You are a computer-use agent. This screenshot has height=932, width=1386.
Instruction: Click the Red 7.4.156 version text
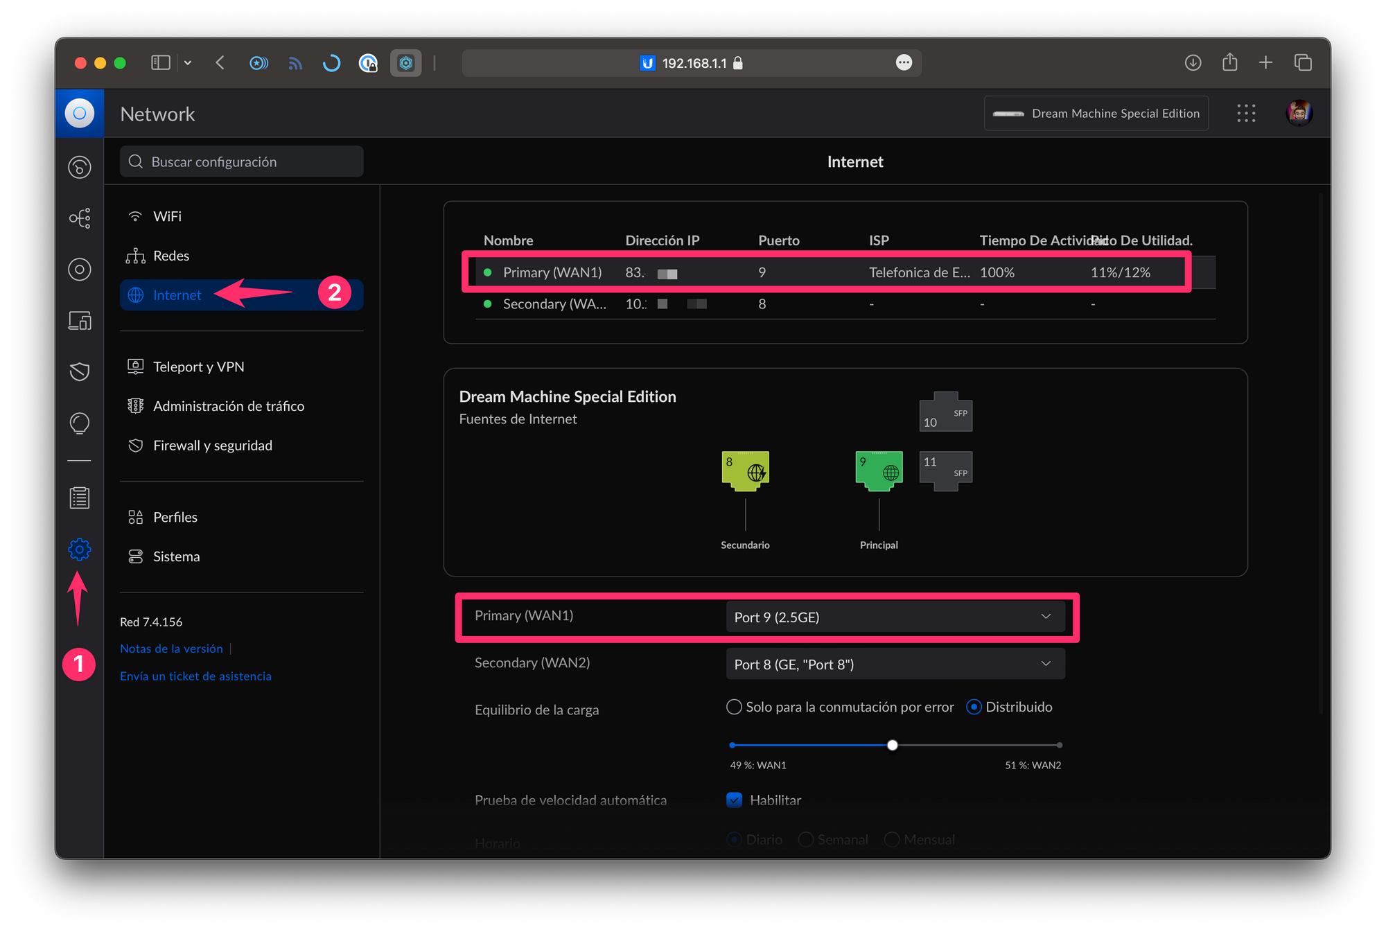tap(151, 622)
